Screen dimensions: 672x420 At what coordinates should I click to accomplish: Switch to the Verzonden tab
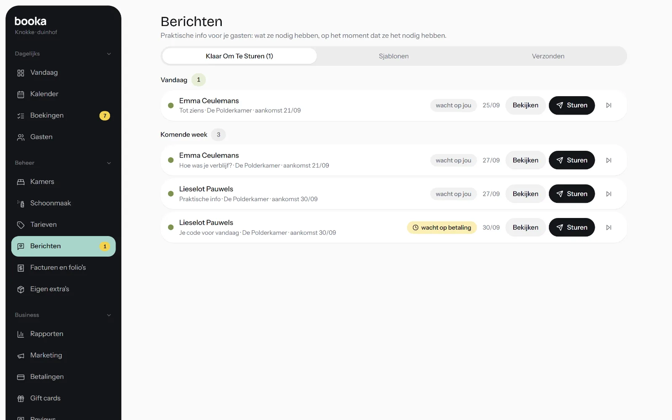(548, 56)
